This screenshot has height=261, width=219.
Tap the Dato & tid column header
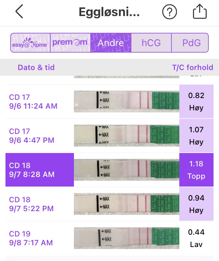coord(36,67)
